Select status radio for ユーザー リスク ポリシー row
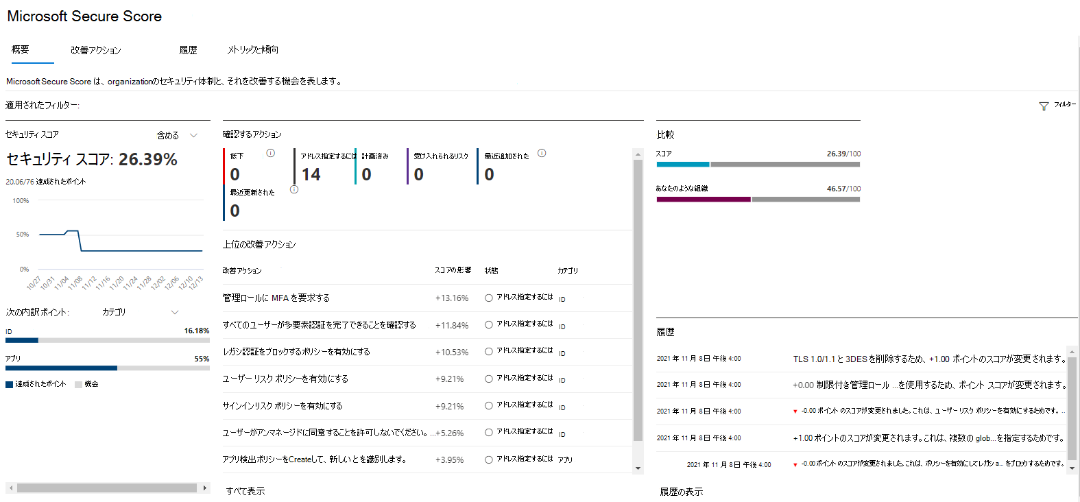This screenshot has height=502, width=1080. [489, 379]
